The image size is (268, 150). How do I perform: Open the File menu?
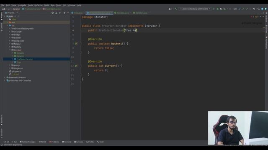click(x=3, y=5)
